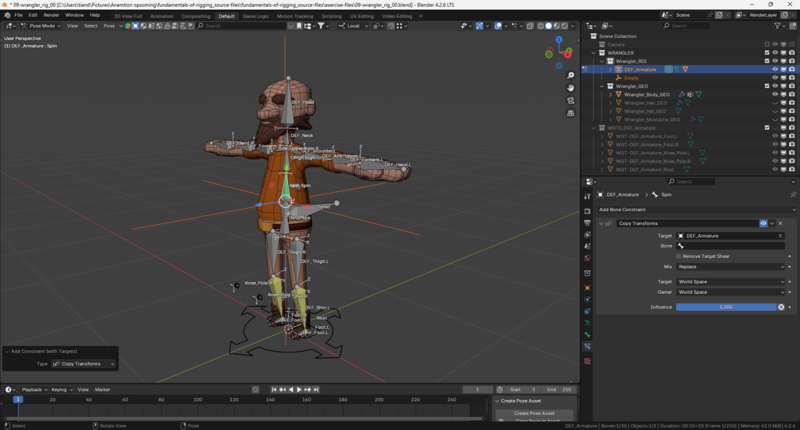Click the Bone target input field
Screen dimensions: 800x430
pos(730,246)
